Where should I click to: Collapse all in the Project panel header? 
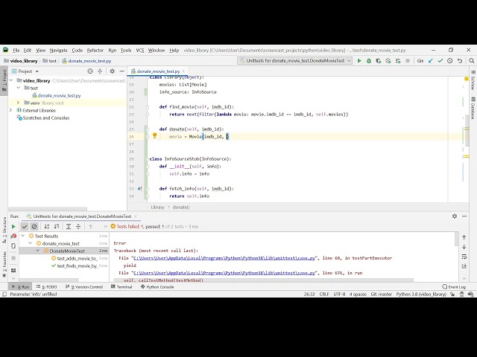[x=100, y=71]
